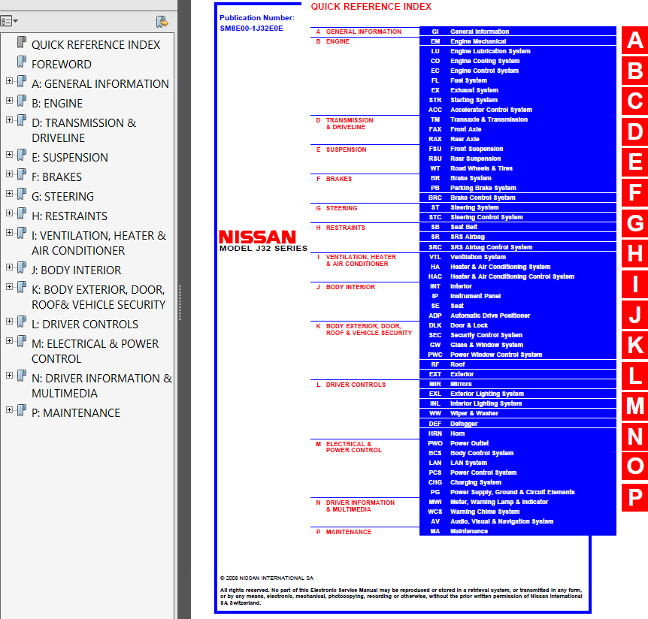The height and width of the screenshot is (619, 648).
Task: Expand the B: ENGINE bookmark
Action: point(9,101)
